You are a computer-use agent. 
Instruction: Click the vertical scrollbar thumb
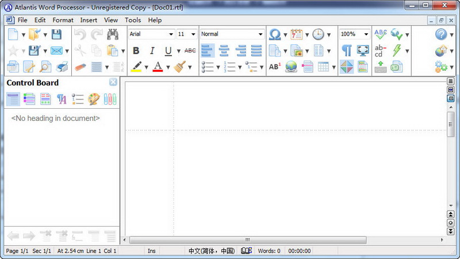(x=451, y=124)
